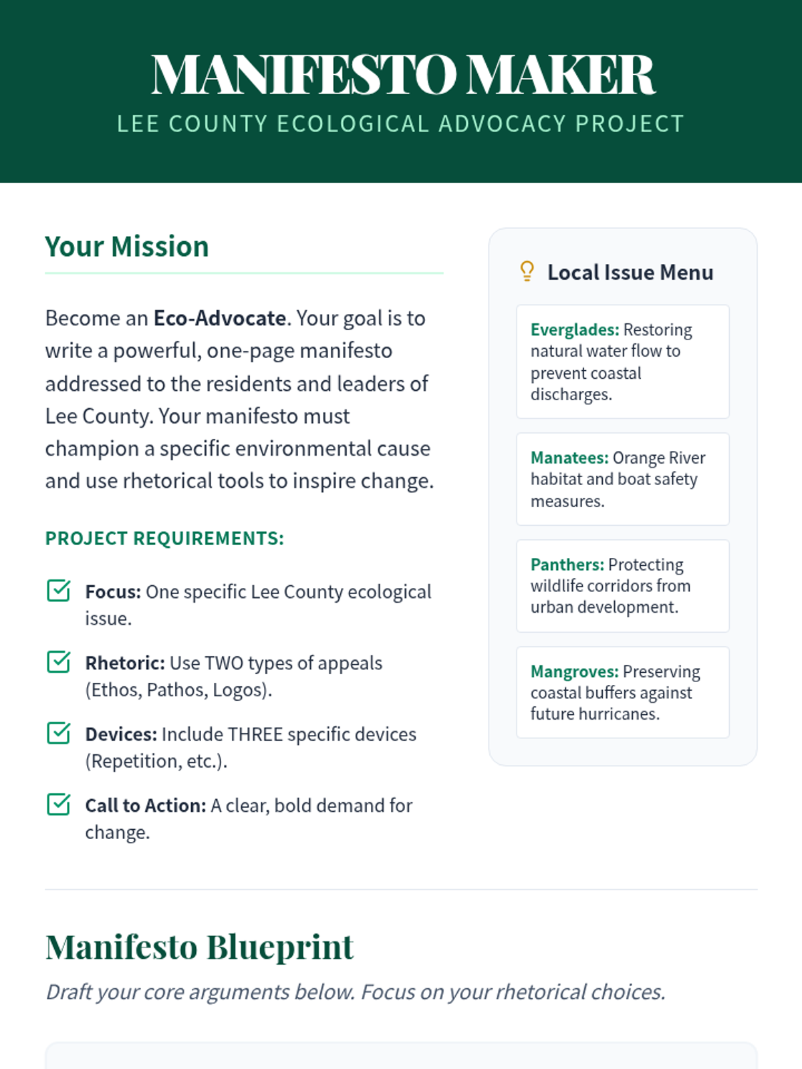802x1069 pixels.
Task: Toggle the Call to Action checkmark icon
Action: click(x=59, y=804)
